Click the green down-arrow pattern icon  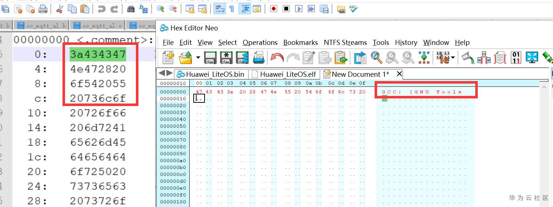point(424,57)
